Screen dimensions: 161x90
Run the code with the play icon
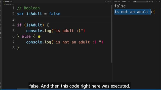[105, 1]
